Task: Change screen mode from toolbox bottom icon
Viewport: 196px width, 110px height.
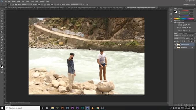Action: click(x=2, y=72)
